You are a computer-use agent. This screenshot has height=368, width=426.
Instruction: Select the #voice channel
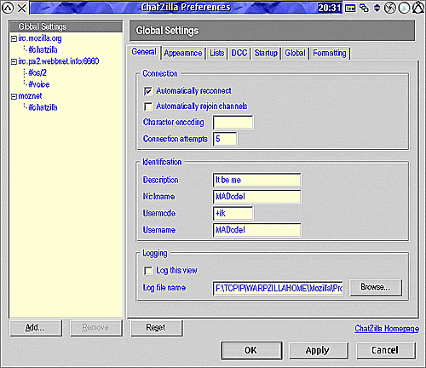tap(39, 84)
